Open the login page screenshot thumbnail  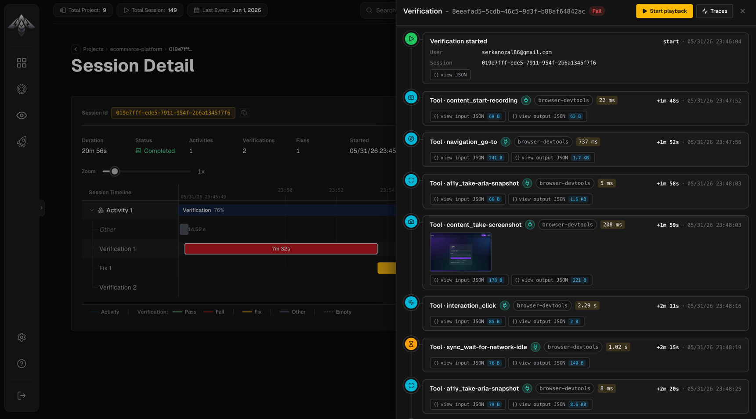(460, 252)
